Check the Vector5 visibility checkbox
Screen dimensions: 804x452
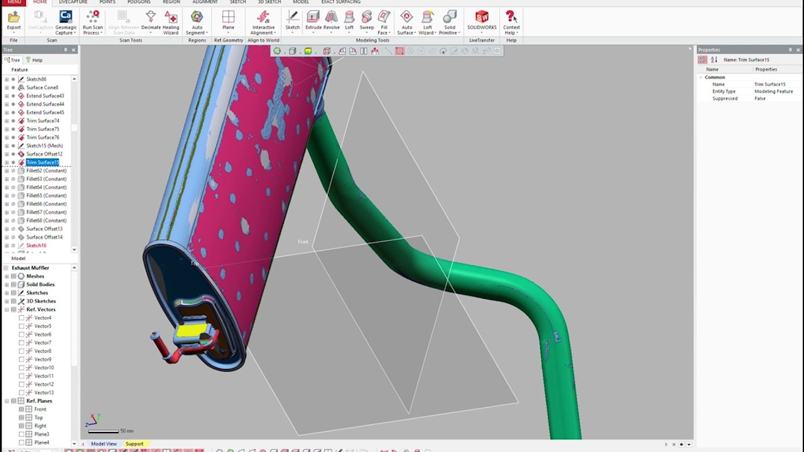[x=21, y=326]
